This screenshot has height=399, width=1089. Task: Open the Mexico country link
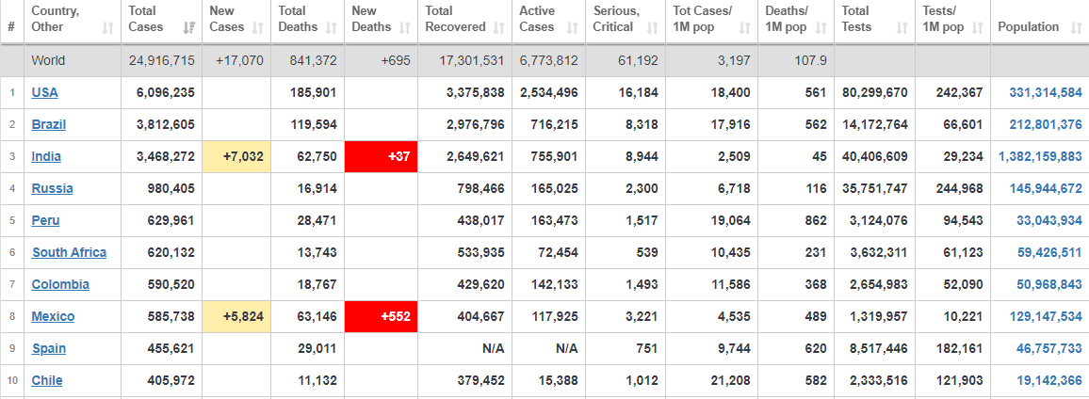pos(53,316)
